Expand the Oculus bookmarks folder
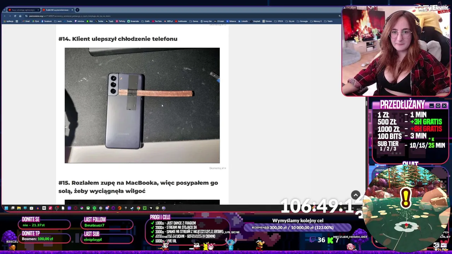The image size is (452, 254). tap(68, 21)
